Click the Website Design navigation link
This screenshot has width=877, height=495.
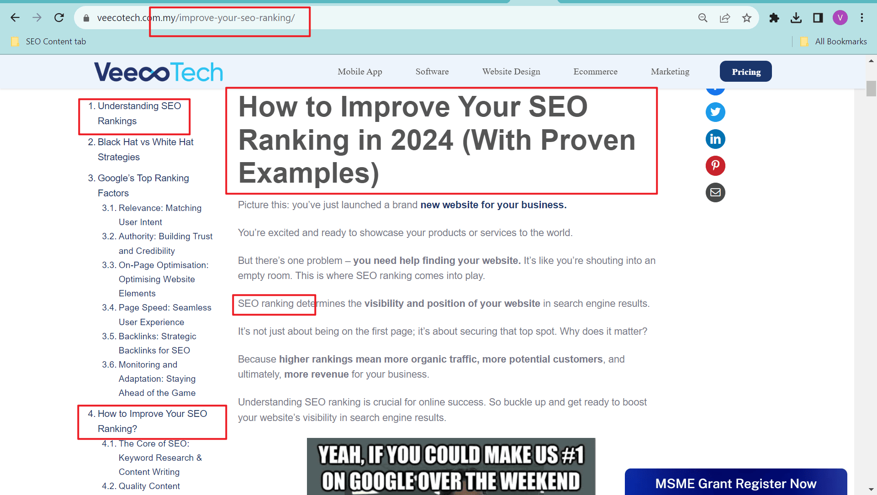[x=512, y=71]
